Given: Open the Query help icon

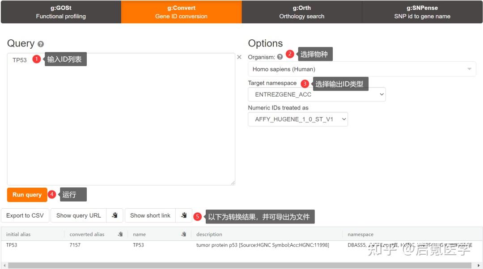Looking at the screenshot, I should tap(41, 44).
